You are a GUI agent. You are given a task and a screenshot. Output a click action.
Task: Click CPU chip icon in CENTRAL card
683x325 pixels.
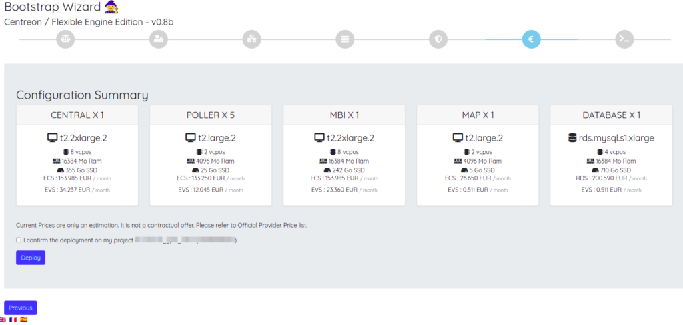[66, 152]
